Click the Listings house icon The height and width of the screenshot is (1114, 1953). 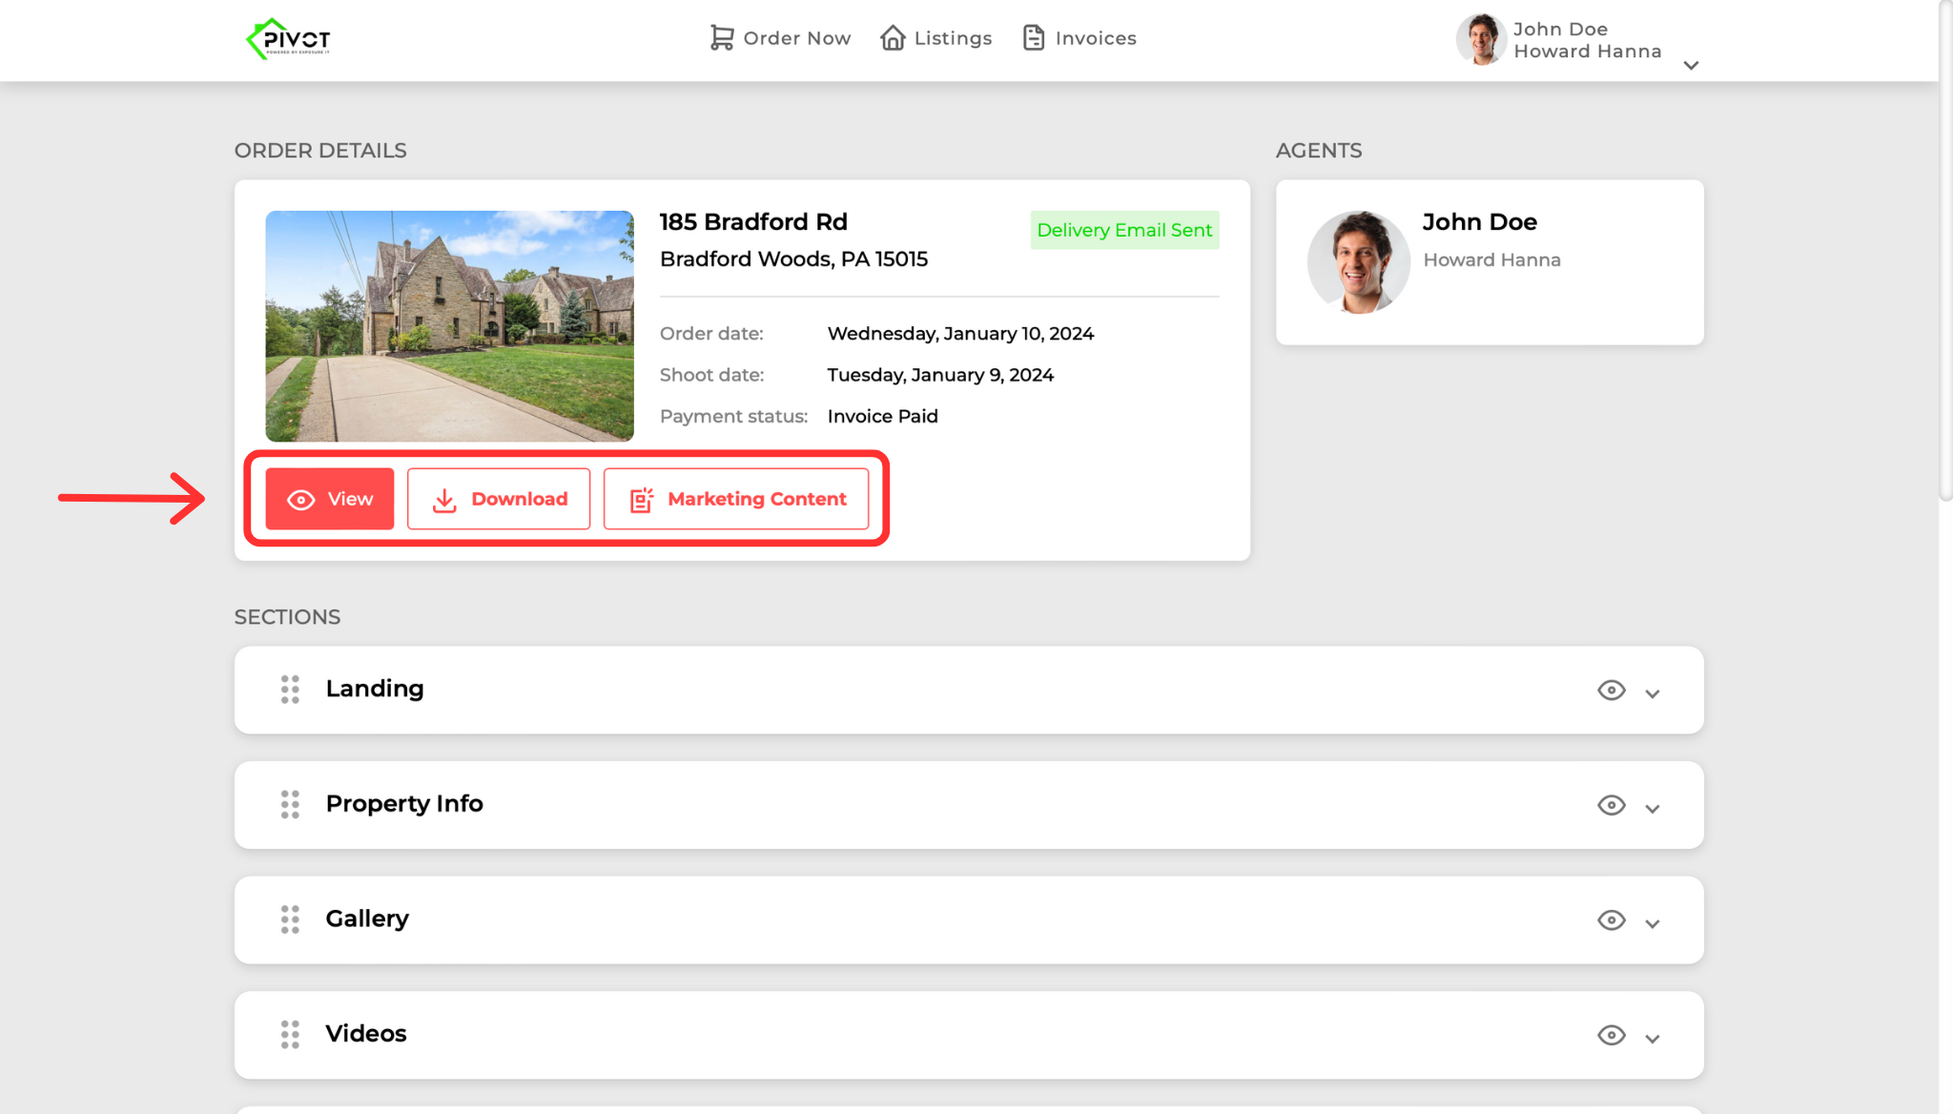coord(893,38)
